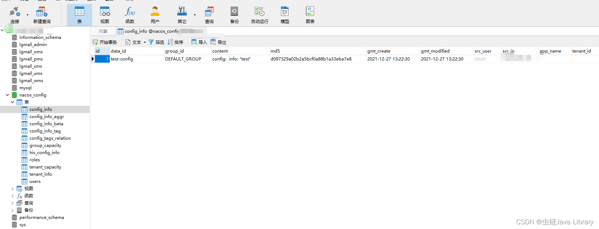Open the Function (函数) toolbar icon

coord(130,15)
